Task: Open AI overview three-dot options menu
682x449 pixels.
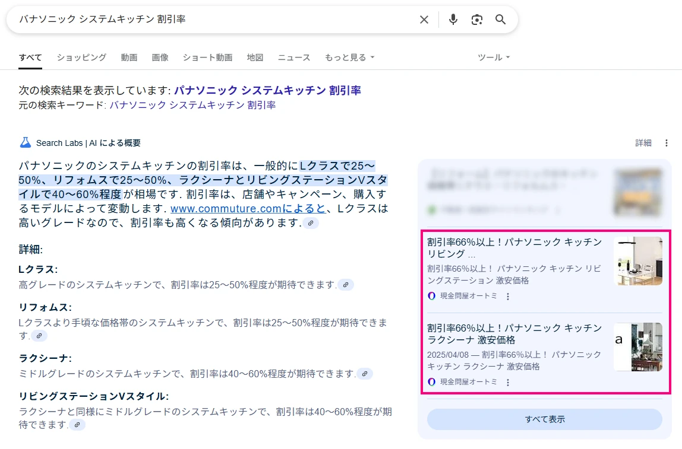Action: point(667,143)
